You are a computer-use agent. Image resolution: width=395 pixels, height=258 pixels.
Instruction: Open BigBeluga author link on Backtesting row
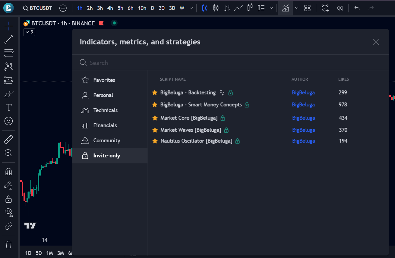pyautogui.click(x=303, y=92)
